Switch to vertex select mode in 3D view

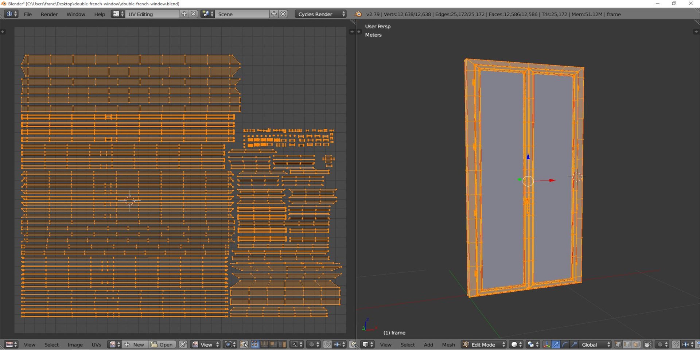pyautogui.click(x=618, y=345)
